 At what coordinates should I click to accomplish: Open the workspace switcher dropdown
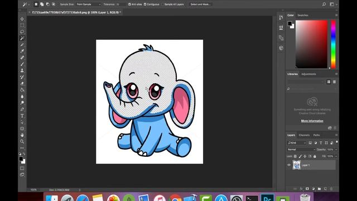click(333, 4)
